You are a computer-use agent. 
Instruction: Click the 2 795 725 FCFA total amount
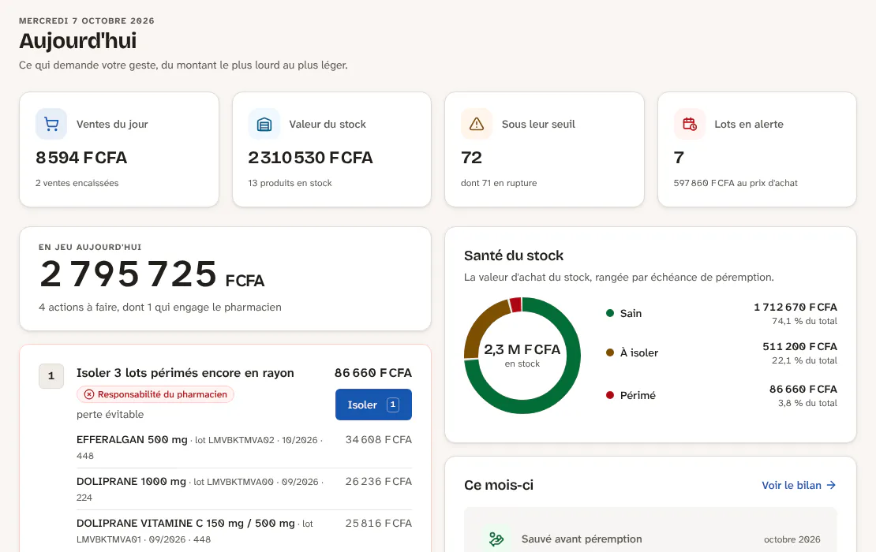152,274
